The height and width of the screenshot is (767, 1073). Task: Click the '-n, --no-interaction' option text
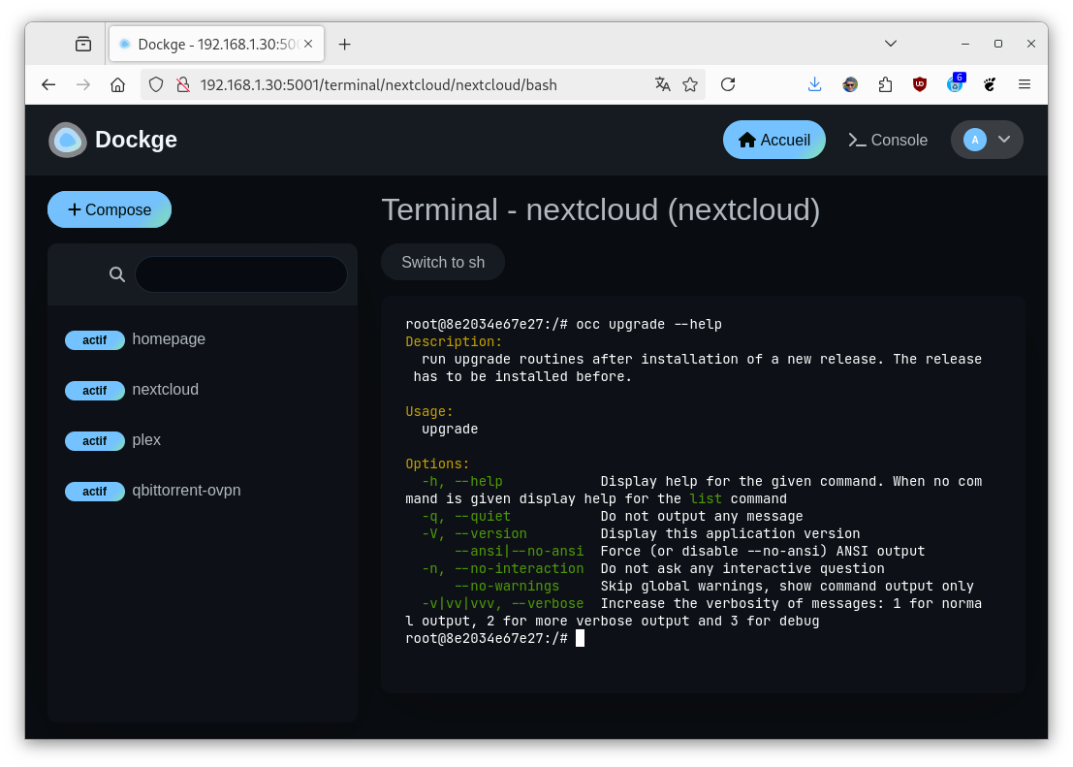[503, 569]
